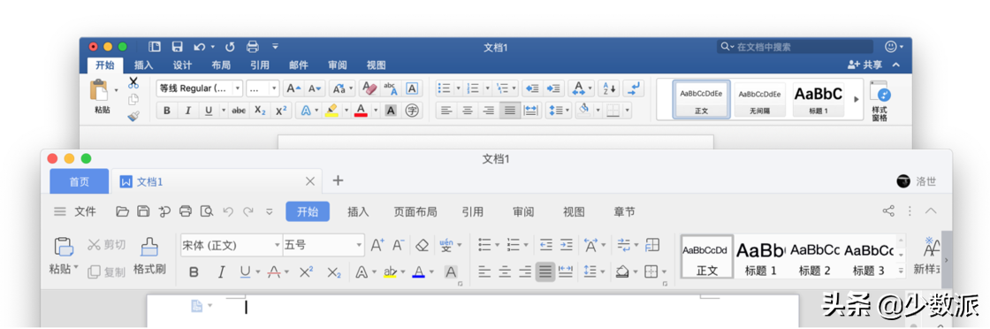Click Format Painter brush in Word ribbon
The image size is (990, 329).
[133, 116]
